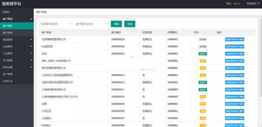The image size is (262, 127).
Task: Click the admin username link
Action: [237, 4]
